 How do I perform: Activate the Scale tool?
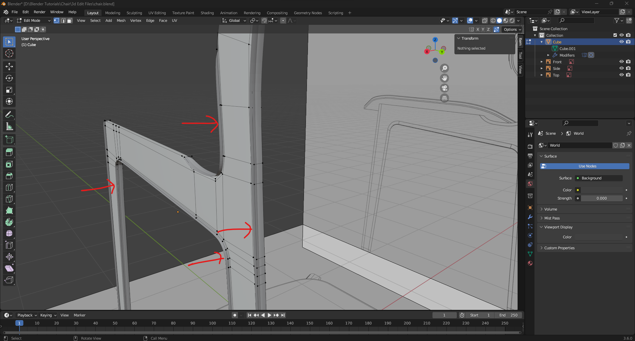pos(9,90)
